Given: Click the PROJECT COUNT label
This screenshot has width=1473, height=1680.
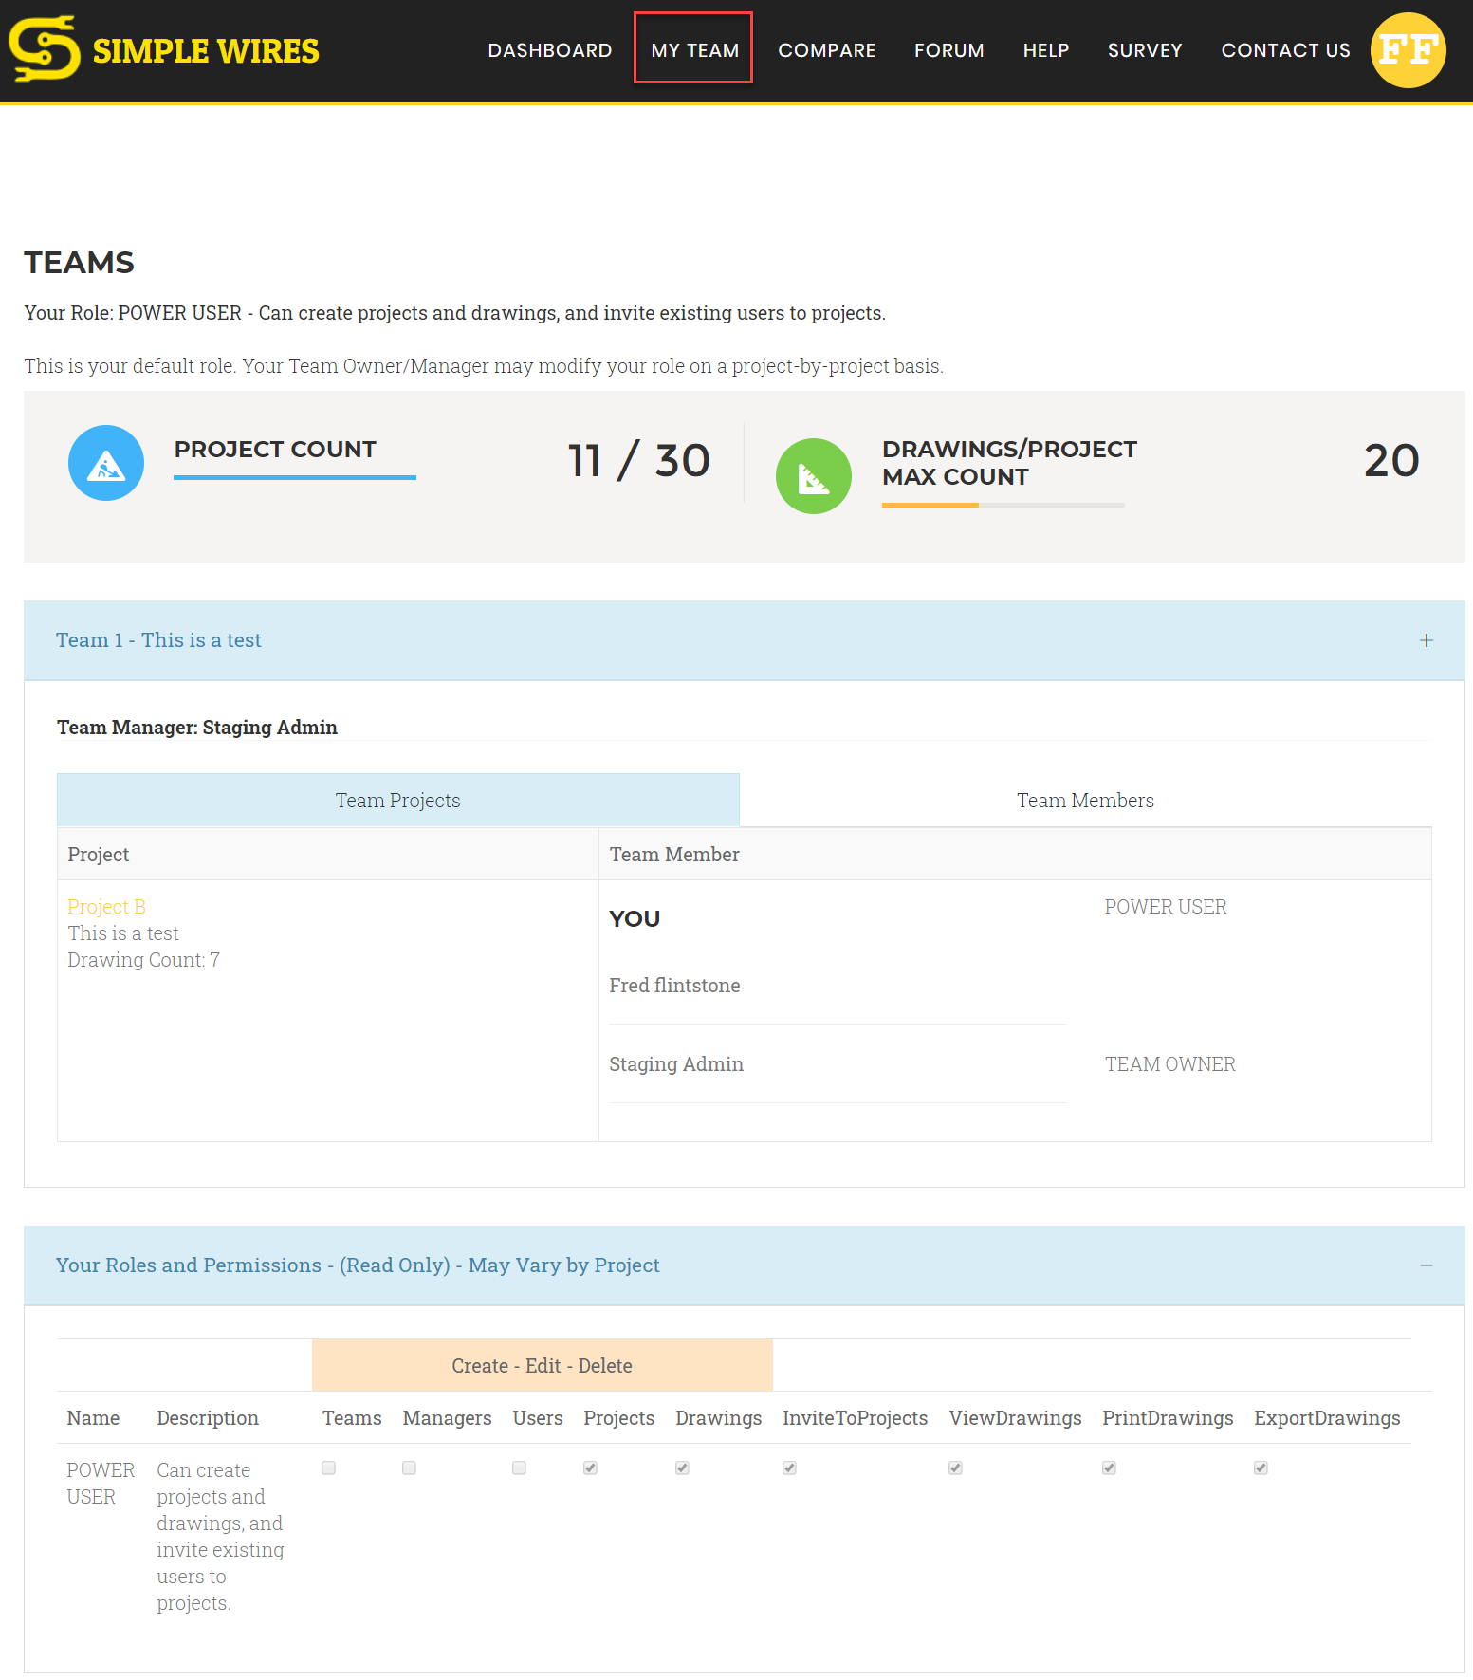Looking at the screenshot, I should (x=275, y=450).
